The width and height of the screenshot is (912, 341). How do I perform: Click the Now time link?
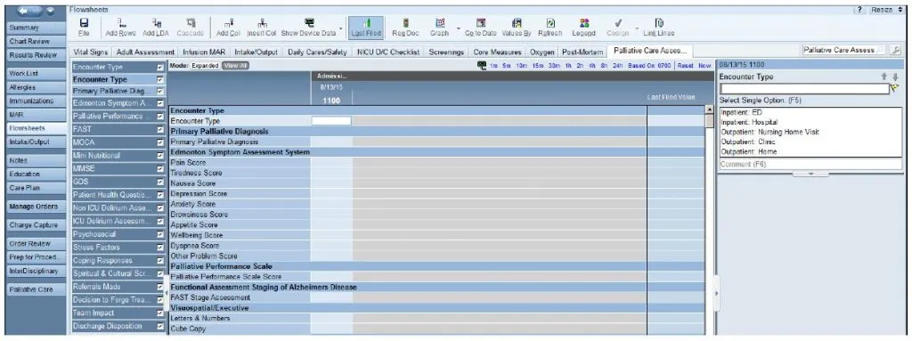(x=704, y=66)
